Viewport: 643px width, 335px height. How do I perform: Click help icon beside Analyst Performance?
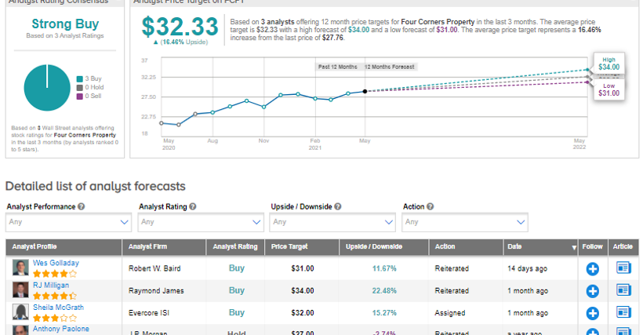(82, 206)
